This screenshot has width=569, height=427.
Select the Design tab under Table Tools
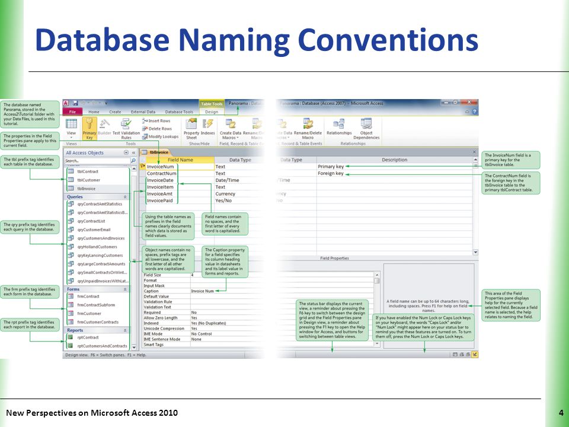212,112
